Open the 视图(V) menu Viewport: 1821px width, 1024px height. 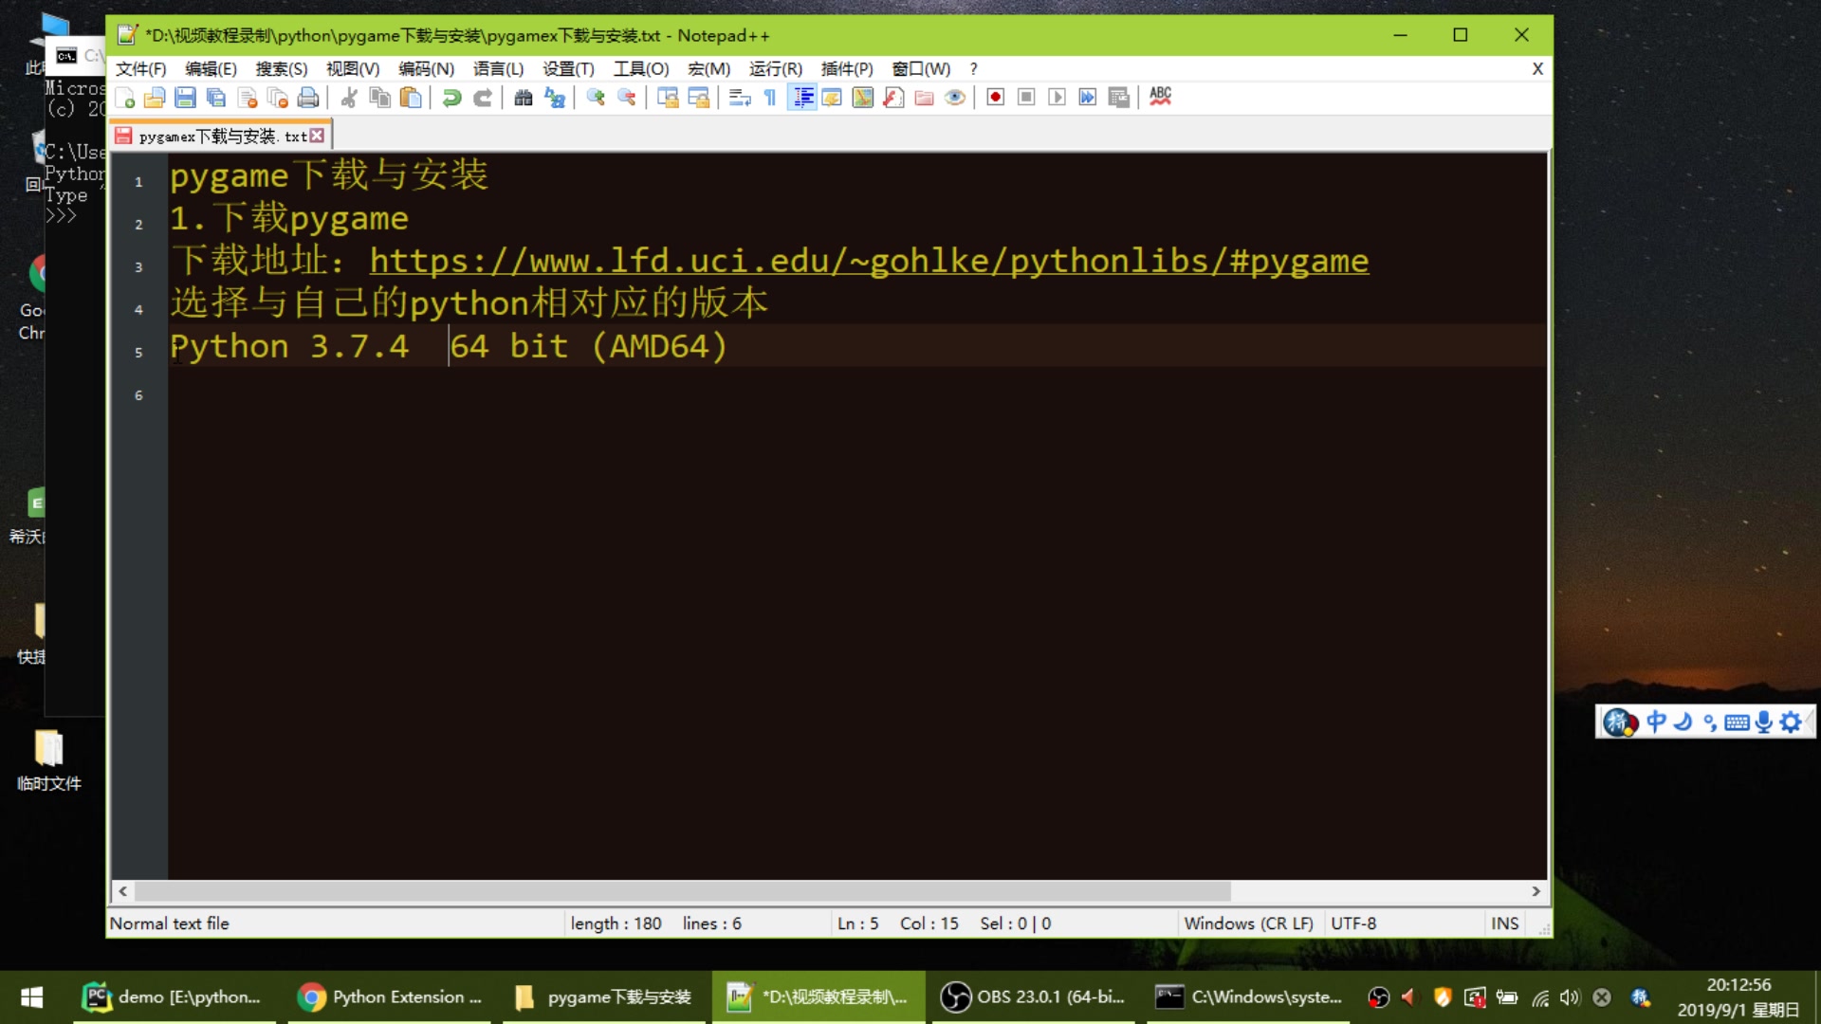353,69
